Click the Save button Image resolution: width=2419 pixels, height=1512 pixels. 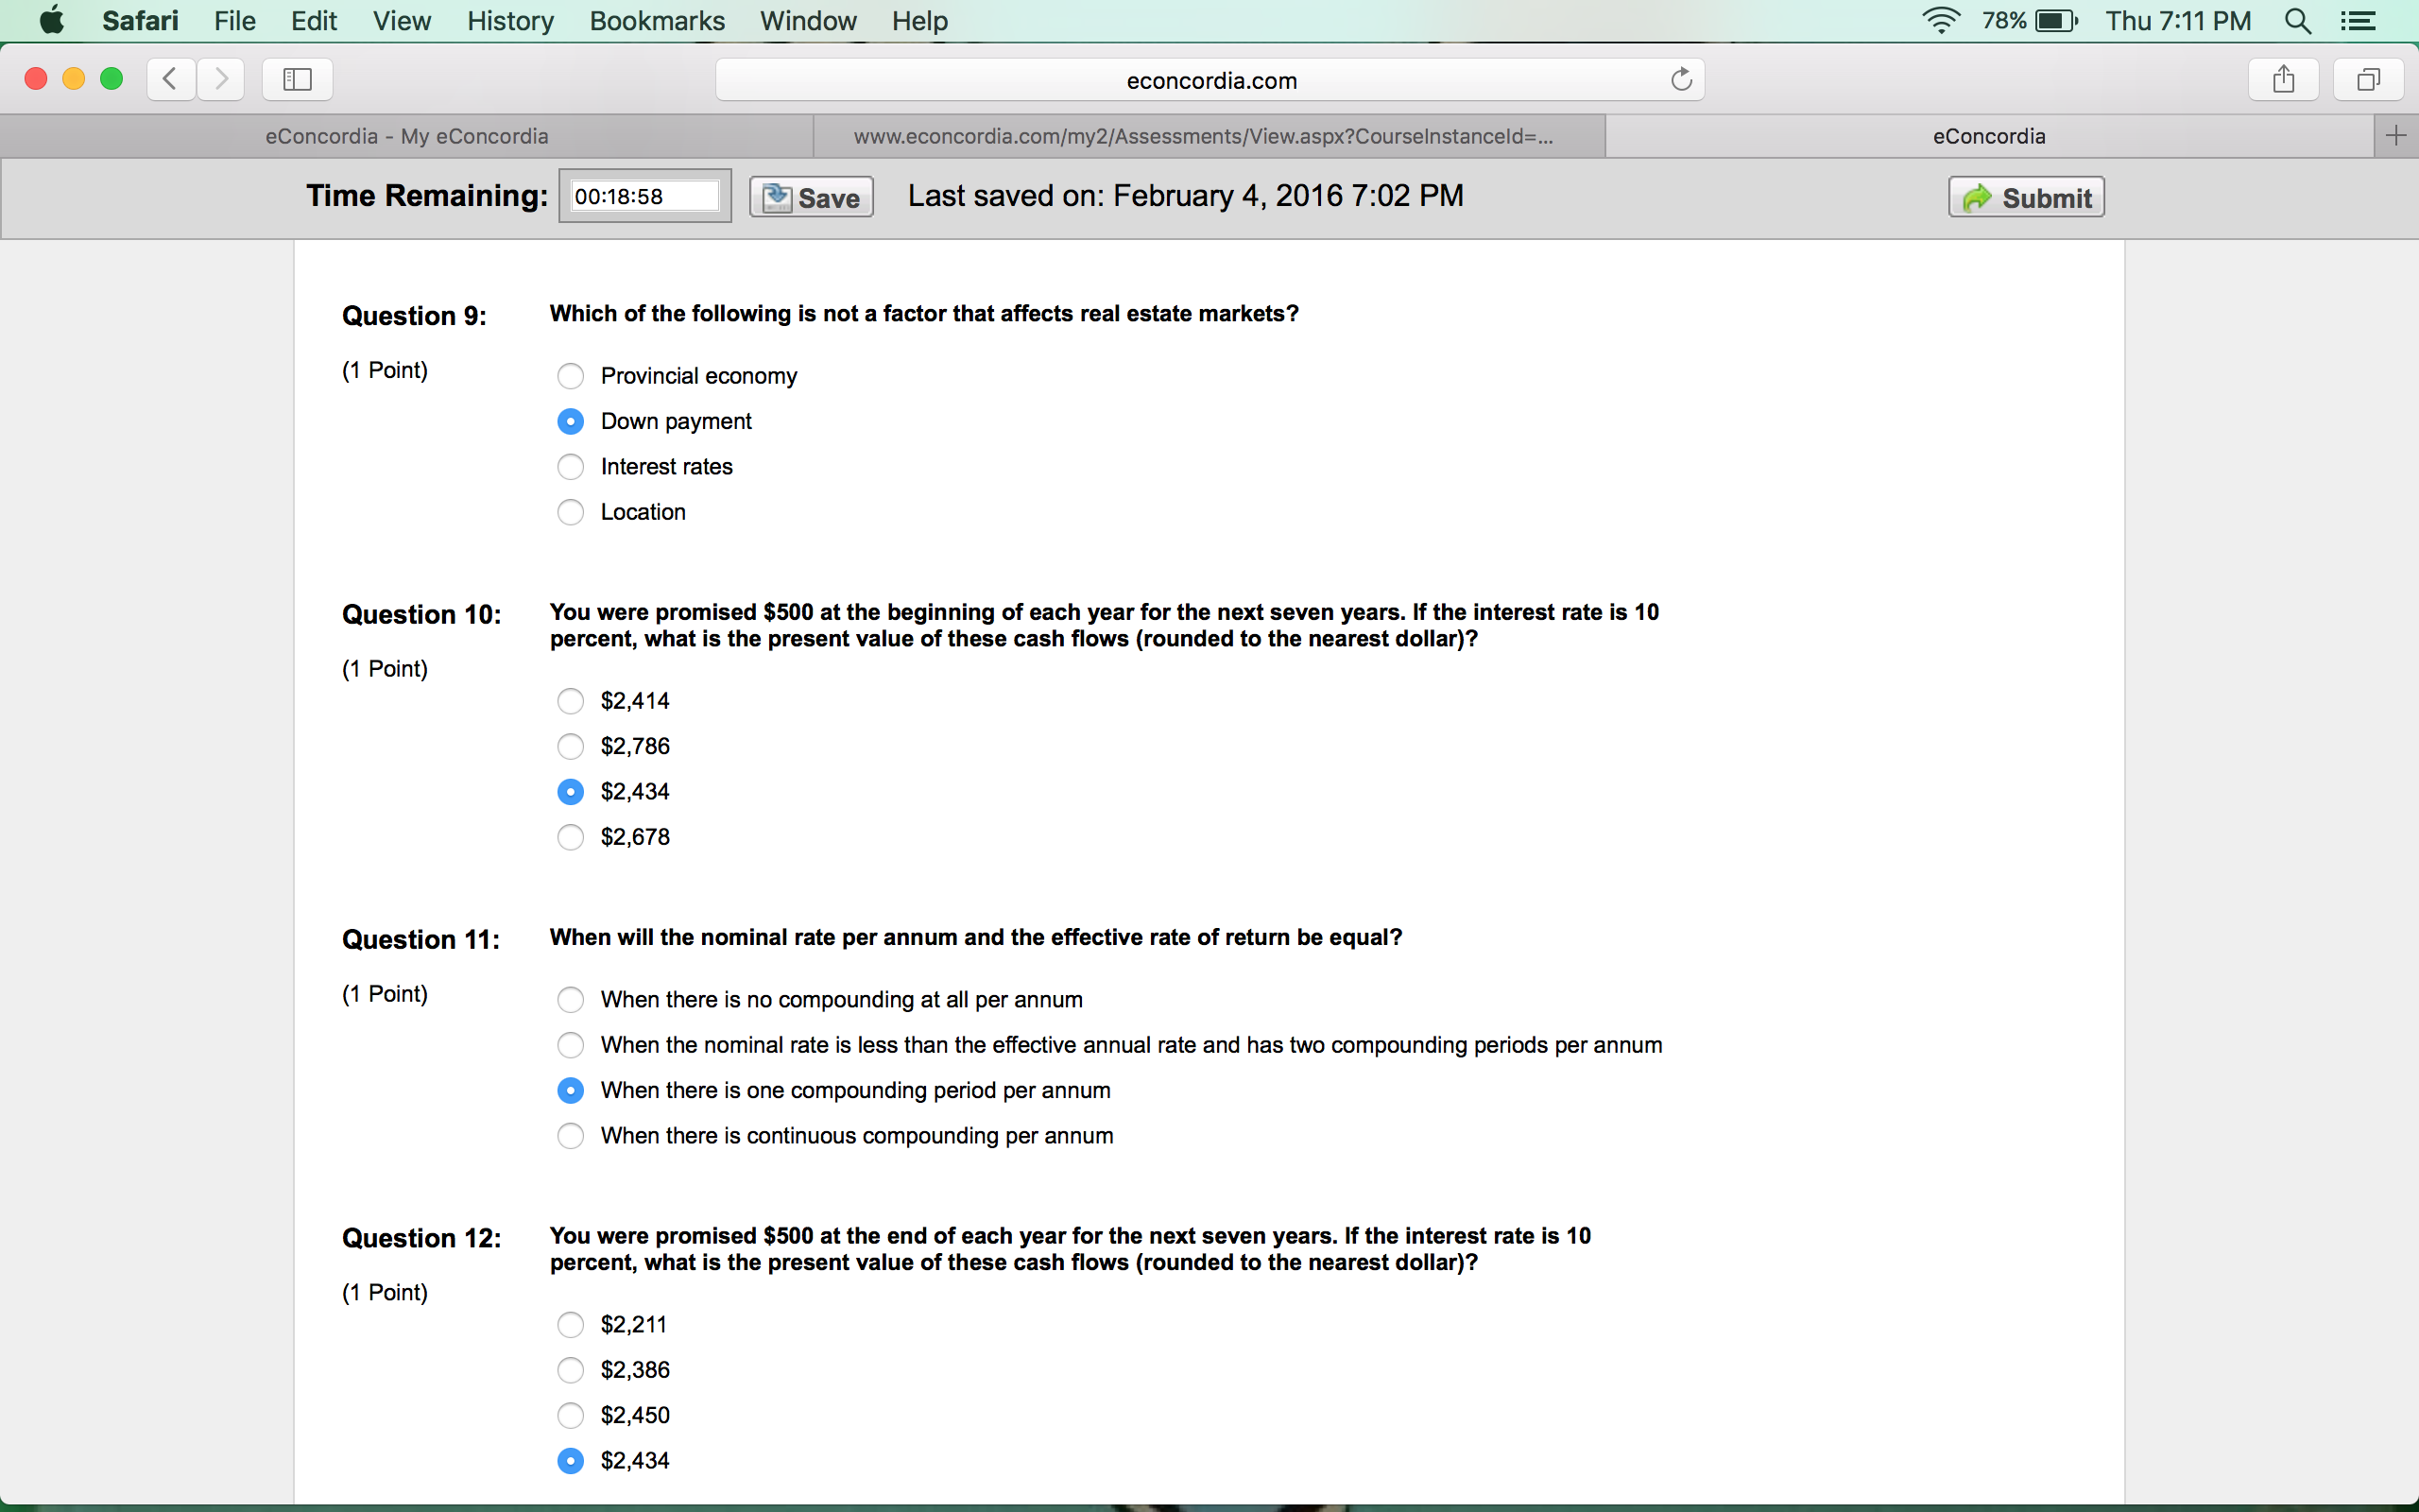[812, 197]
